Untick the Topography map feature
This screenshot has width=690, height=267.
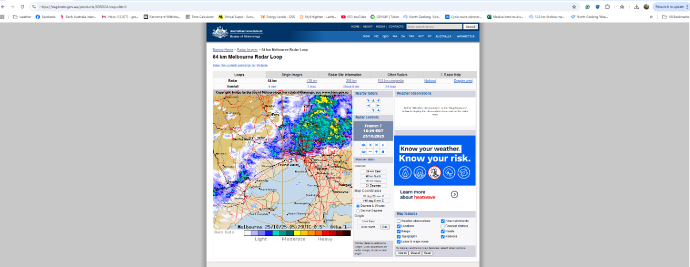pyautogui.click(x=398, y=236)
